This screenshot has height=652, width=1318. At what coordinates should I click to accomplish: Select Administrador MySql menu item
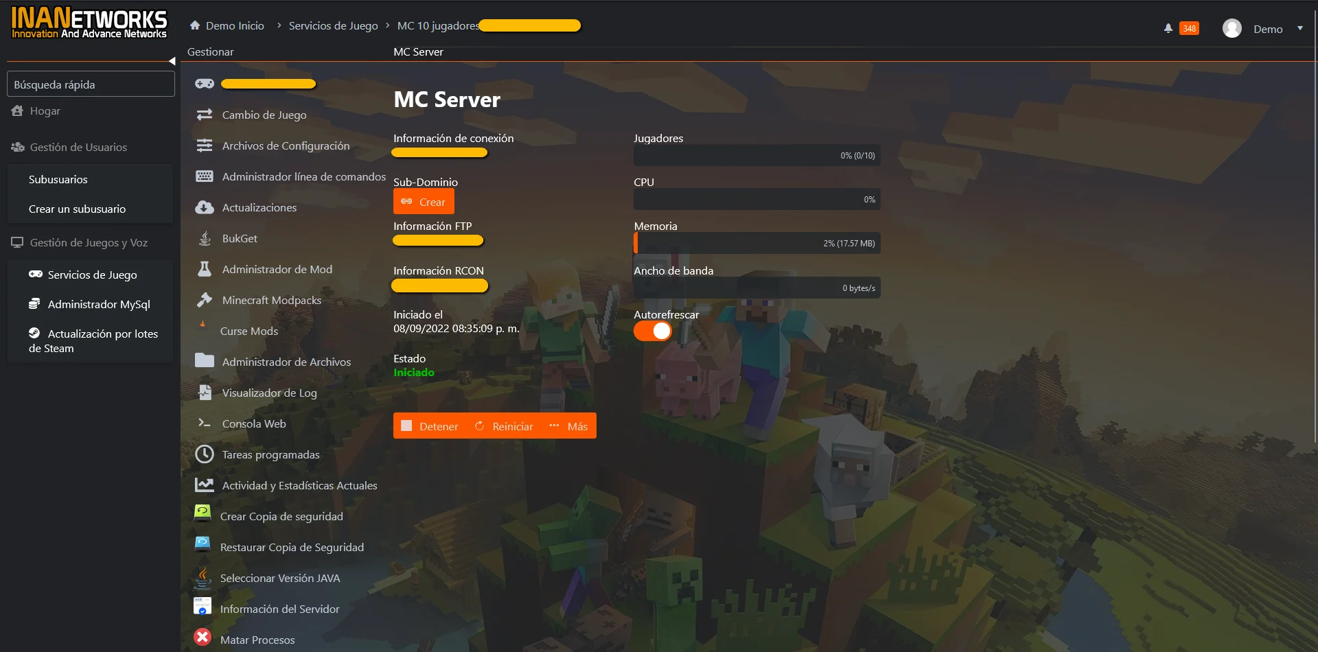tap(98, 304)
